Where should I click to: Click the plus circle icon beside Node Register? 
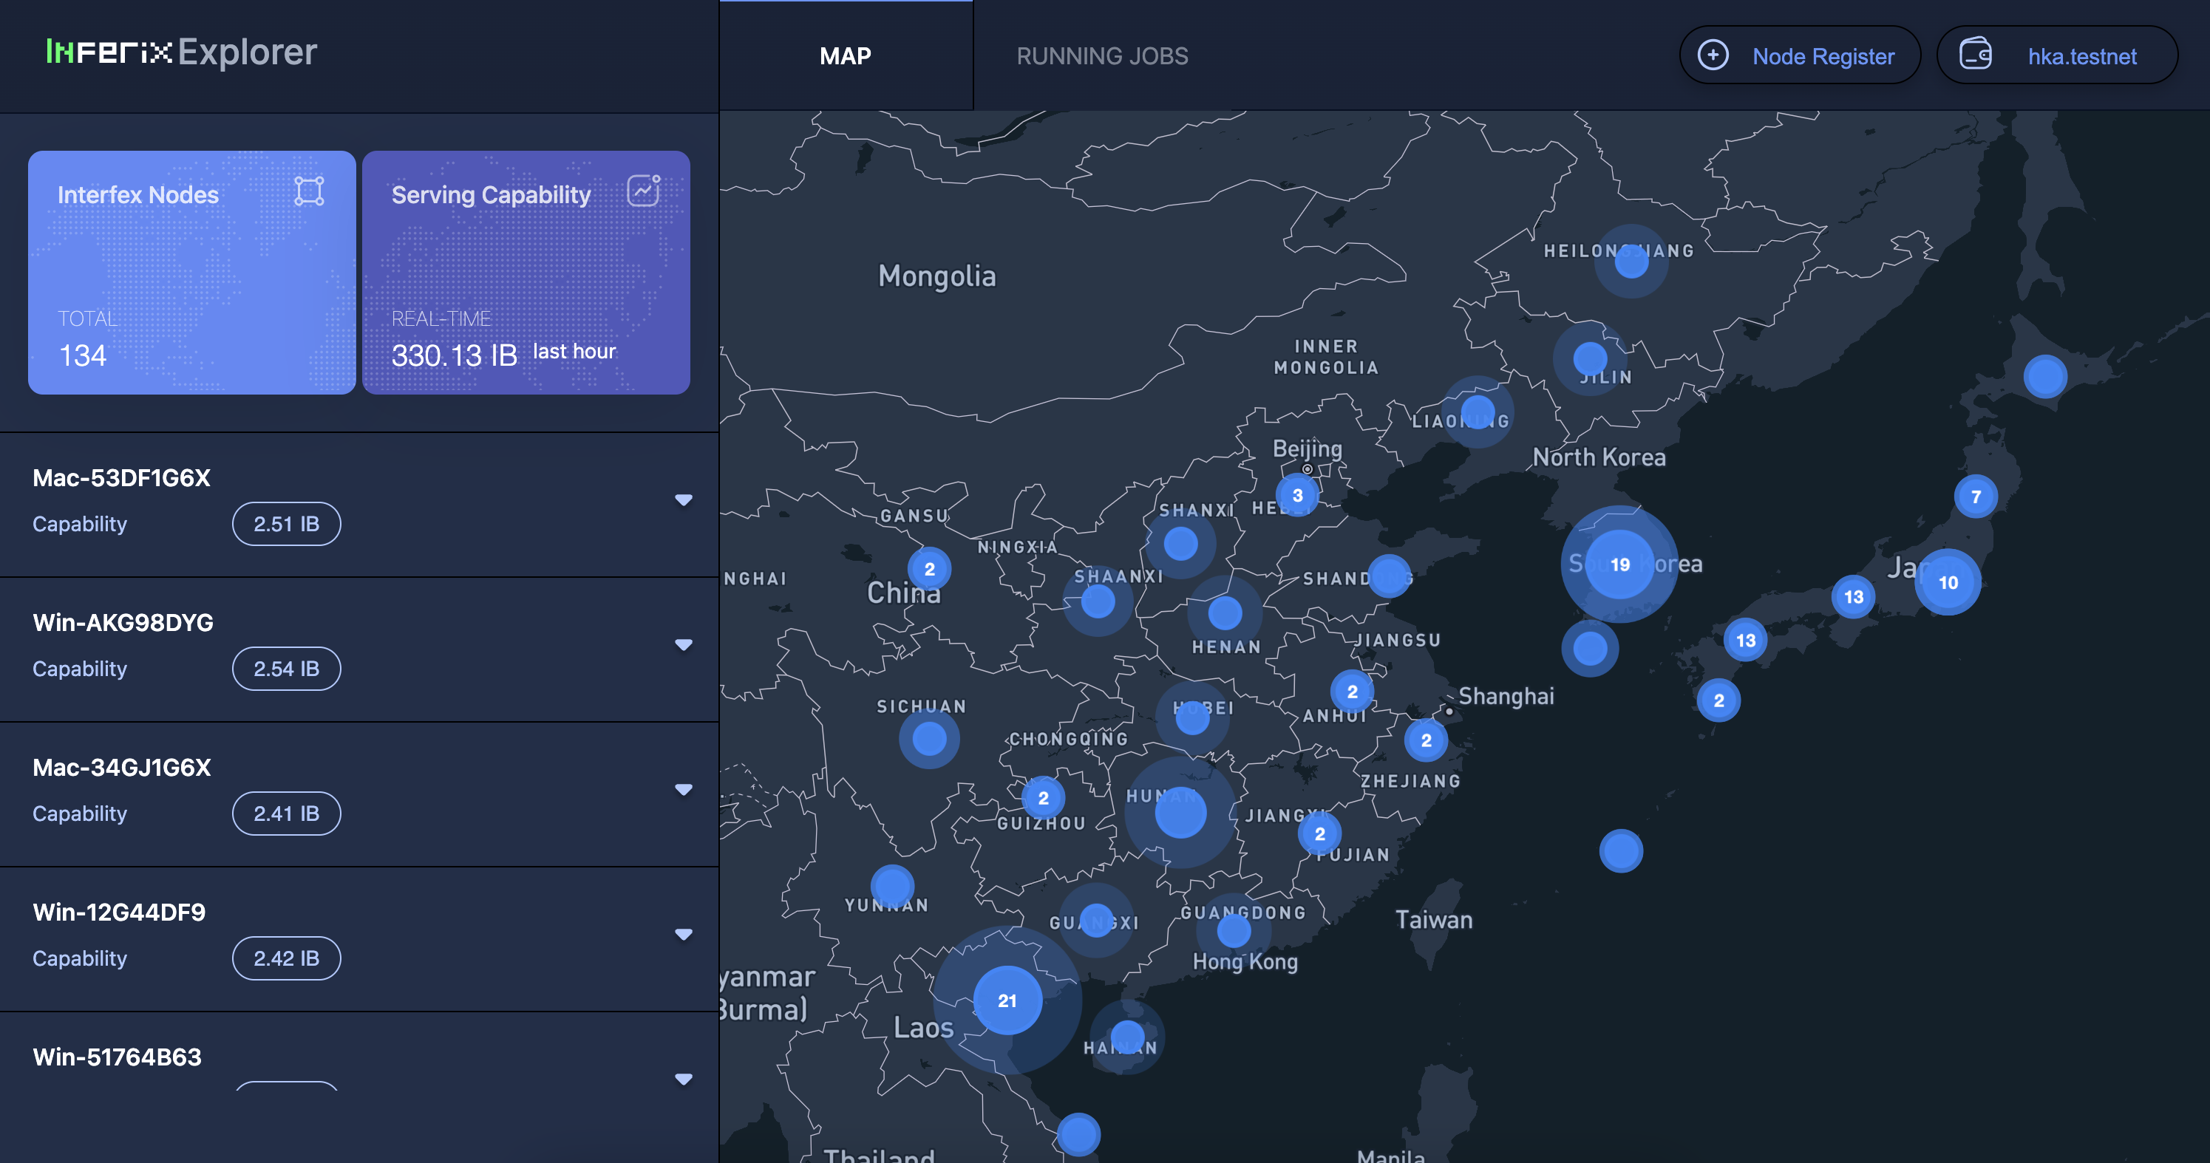point(1713,55)
